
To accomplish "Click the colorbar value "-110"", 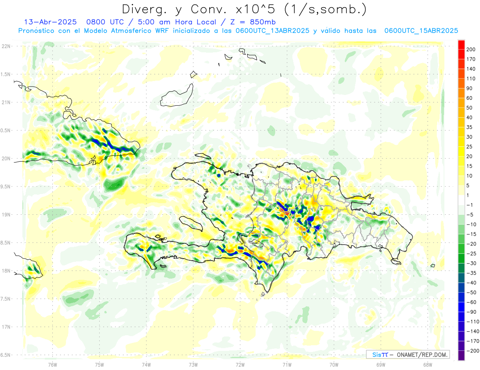I will [x=474, y=322].
